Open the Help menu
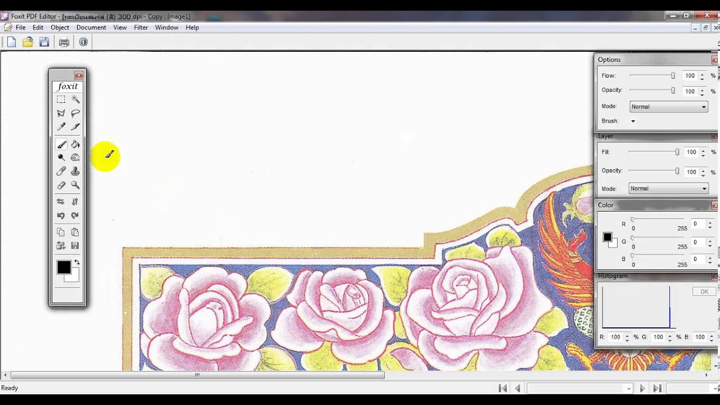This screenshot has height=405, width=720. click(x=192, y=27)
